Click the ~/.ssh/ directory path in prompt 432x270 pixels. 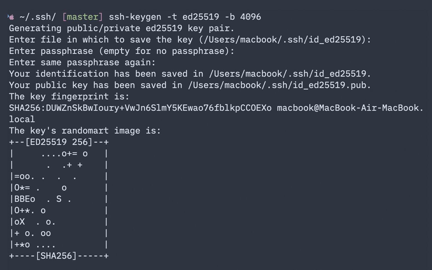(38, 17)
